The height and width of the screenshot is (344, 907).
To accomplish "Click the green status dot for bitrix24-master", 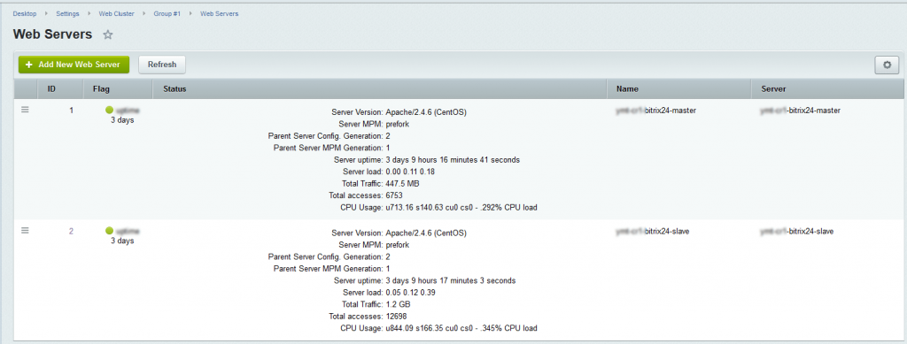I will point(109,110).
